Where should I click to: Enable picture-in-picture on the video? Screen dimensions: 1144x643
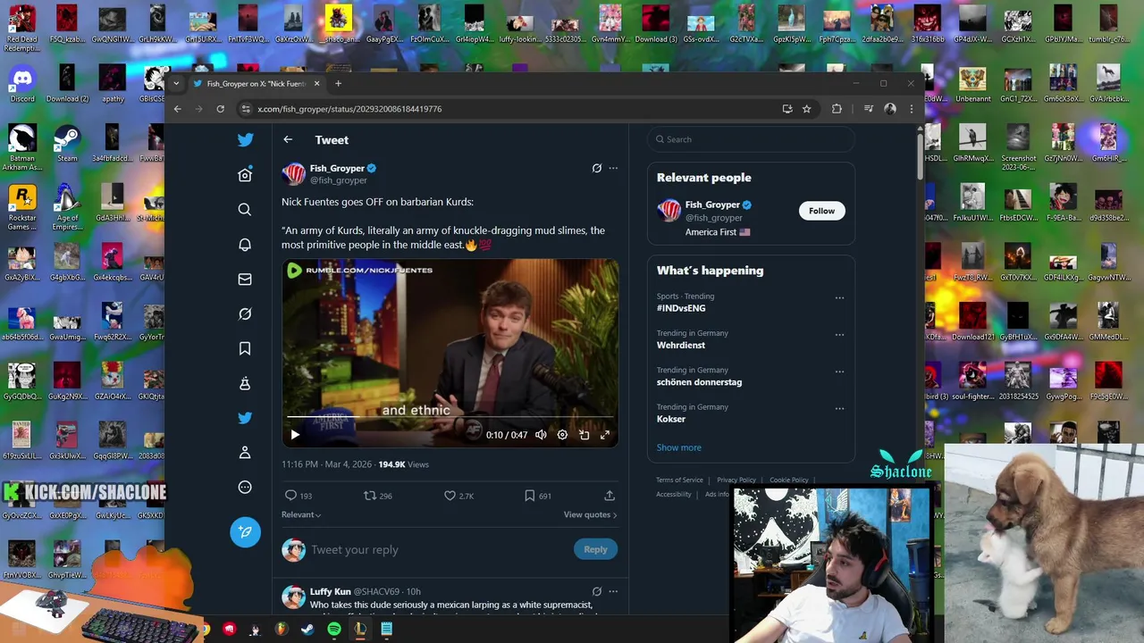point(584,435)
